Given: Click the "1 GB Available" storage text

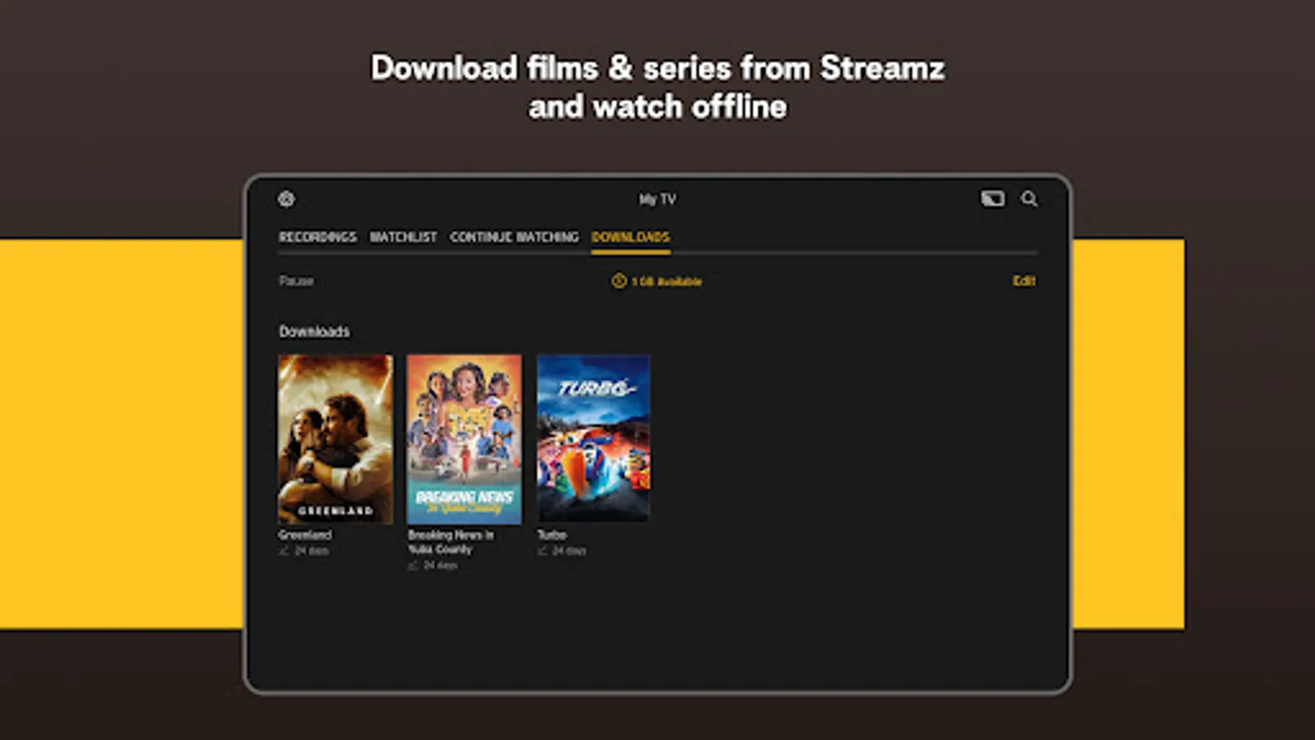Looking at the screenshot, I should tap(667, 281).
